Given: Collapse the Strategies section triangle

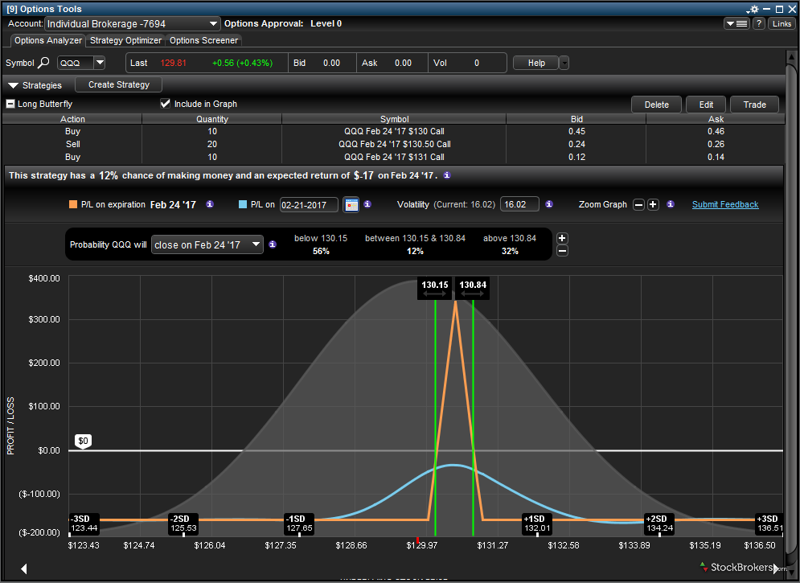Looking at the screenshot, I should [13, 85].
